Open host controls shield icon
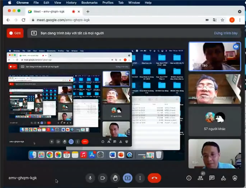 point(235,178)
